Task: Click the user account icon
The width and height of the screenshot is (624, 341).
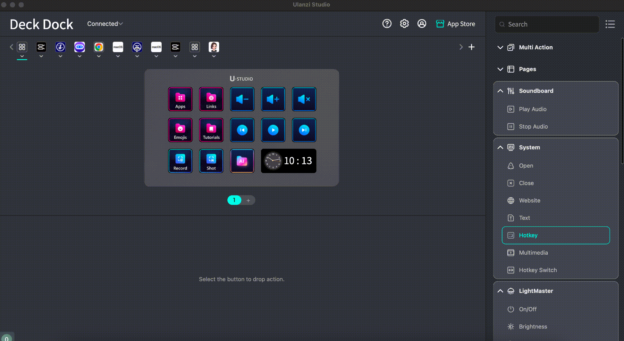Action: click(422, 24)
